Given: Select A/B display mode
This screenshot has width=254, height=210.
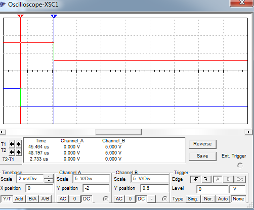Looking at the screenshot, I should coord(45,199).
